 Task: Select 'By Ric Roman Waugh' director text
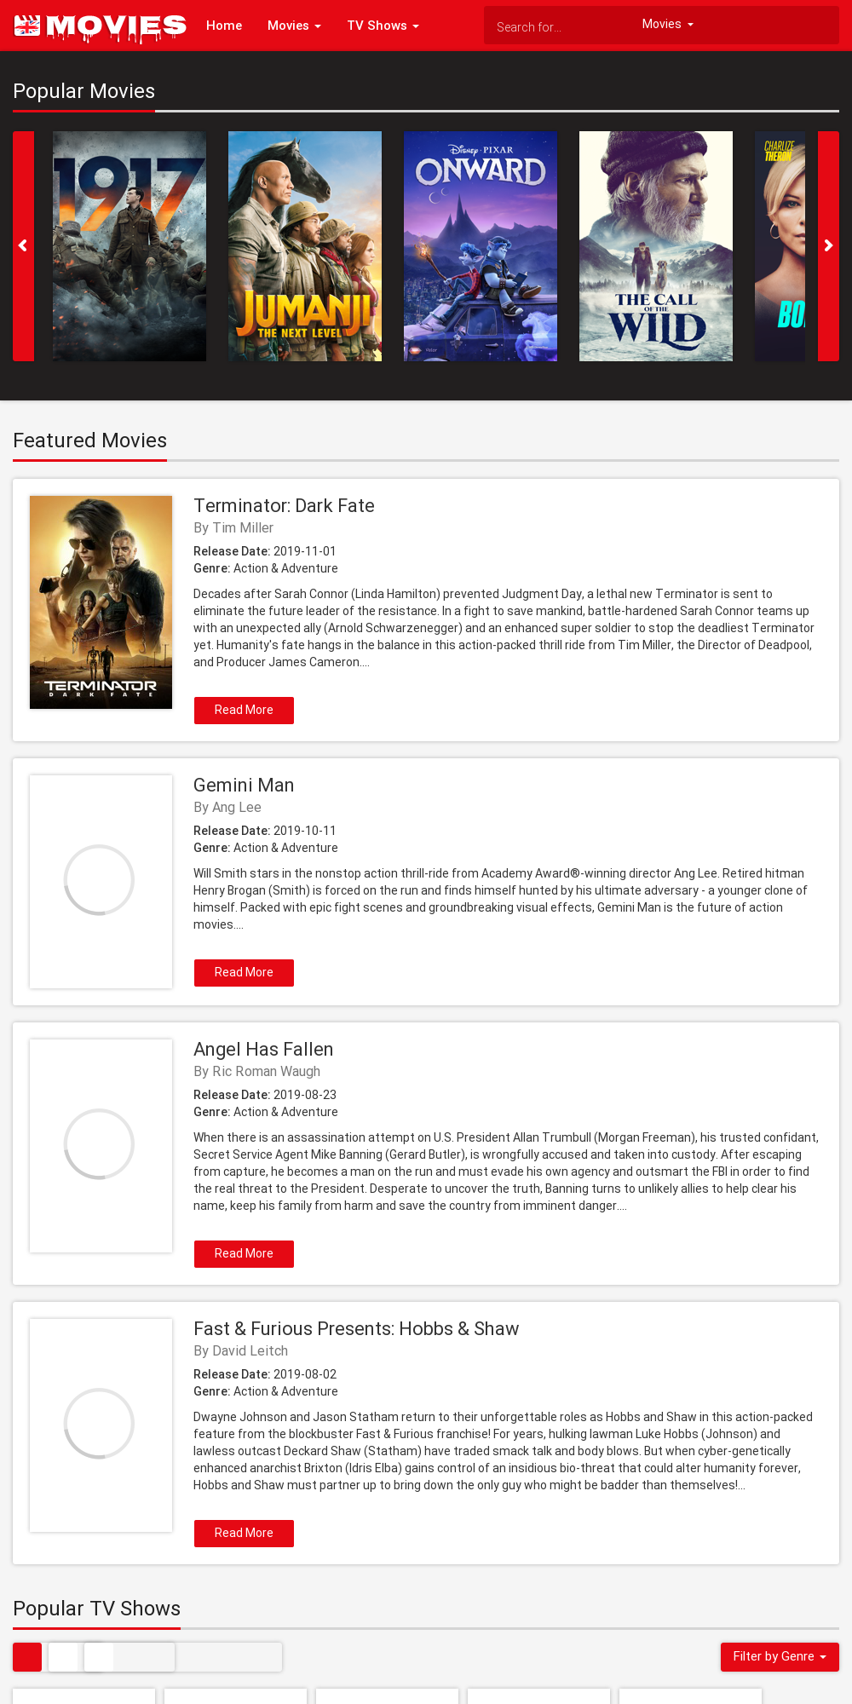point(257,1072)
